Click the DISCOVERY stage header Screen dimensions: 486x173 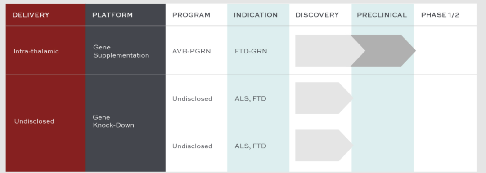pos(317,15)
